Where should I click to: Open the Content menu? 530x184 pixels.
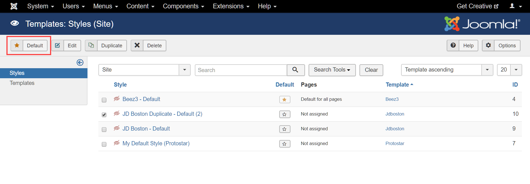(140, 6)
